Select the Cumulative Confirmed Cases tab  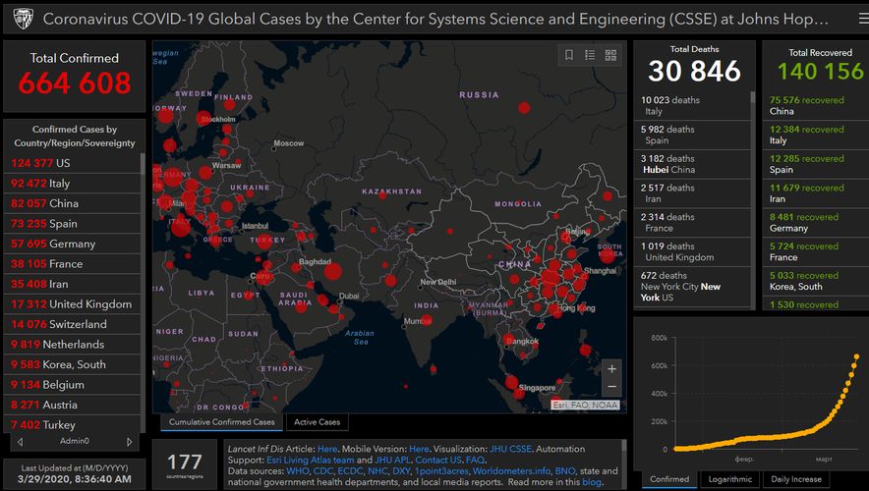click(221, 422)
